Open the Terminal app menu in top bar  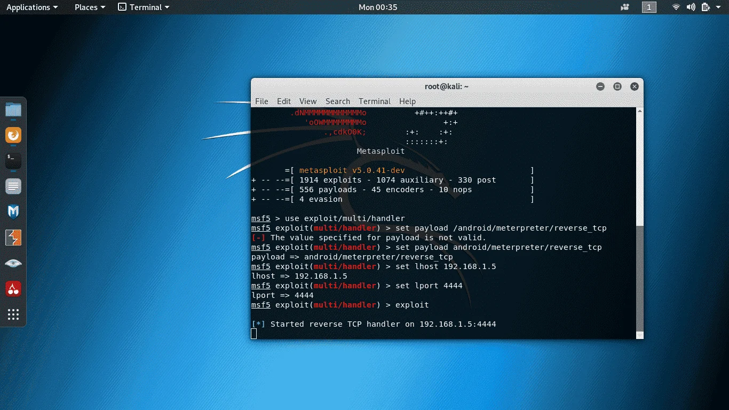144,7
